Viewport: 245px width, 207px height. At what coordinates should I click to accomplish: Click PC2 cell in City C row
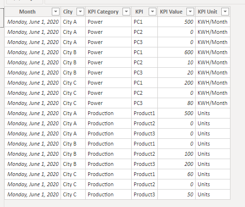click(144, 93)
